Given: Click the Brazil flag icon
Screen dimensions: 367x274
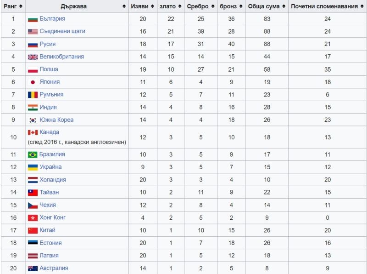Looking at the screenshot, I should 33,154.
